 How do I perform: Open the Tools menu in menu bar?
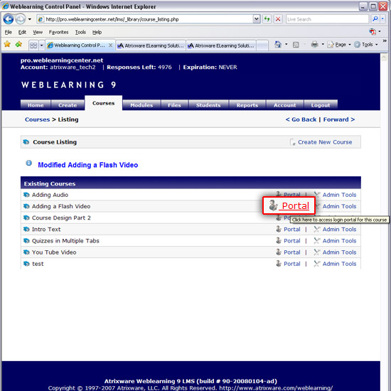(x=80, y=32)
